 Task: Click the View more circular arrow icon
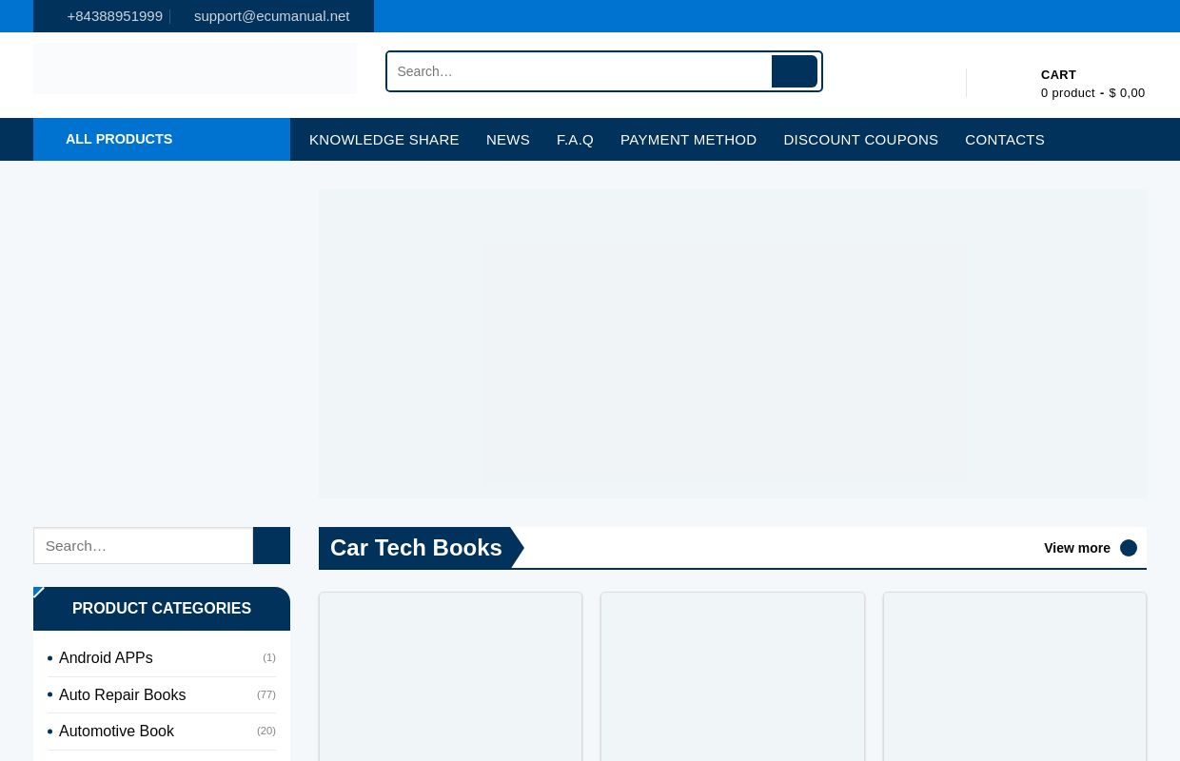(x=1128, y=548)
